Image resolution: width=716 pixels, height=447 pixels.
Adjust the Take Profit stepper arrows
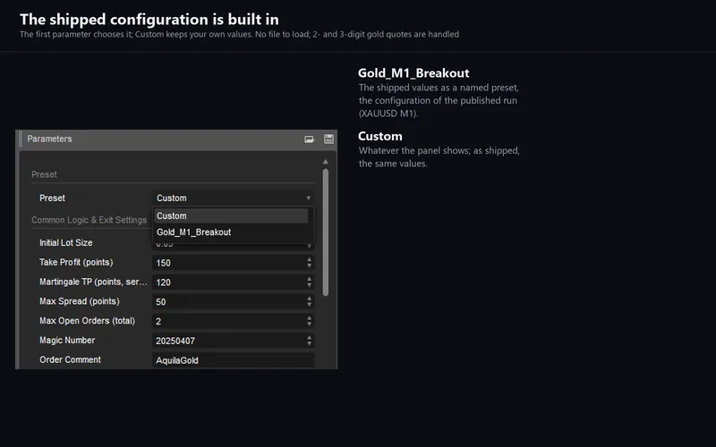pos(309,263)
